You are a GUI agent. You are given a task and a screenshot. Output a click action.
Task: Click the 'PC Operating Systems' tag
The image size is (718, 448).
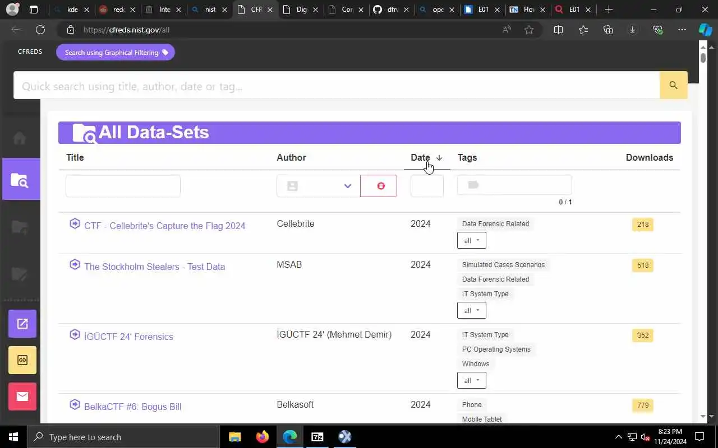[496, 349]
